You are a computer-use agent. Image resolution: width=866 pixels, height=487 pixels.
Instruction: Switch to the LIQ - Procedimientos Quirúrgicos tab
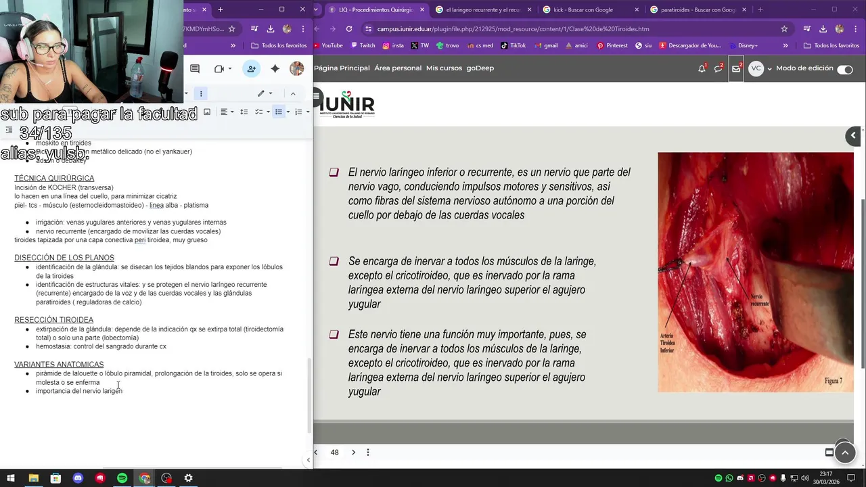376,9
